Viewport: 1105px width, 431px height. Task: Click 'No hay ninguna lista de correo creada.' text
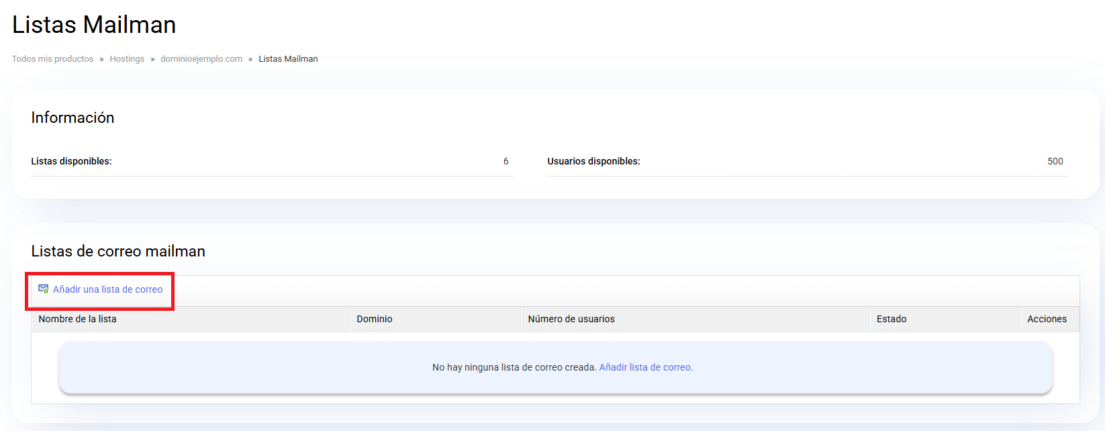tap(514, 367)
